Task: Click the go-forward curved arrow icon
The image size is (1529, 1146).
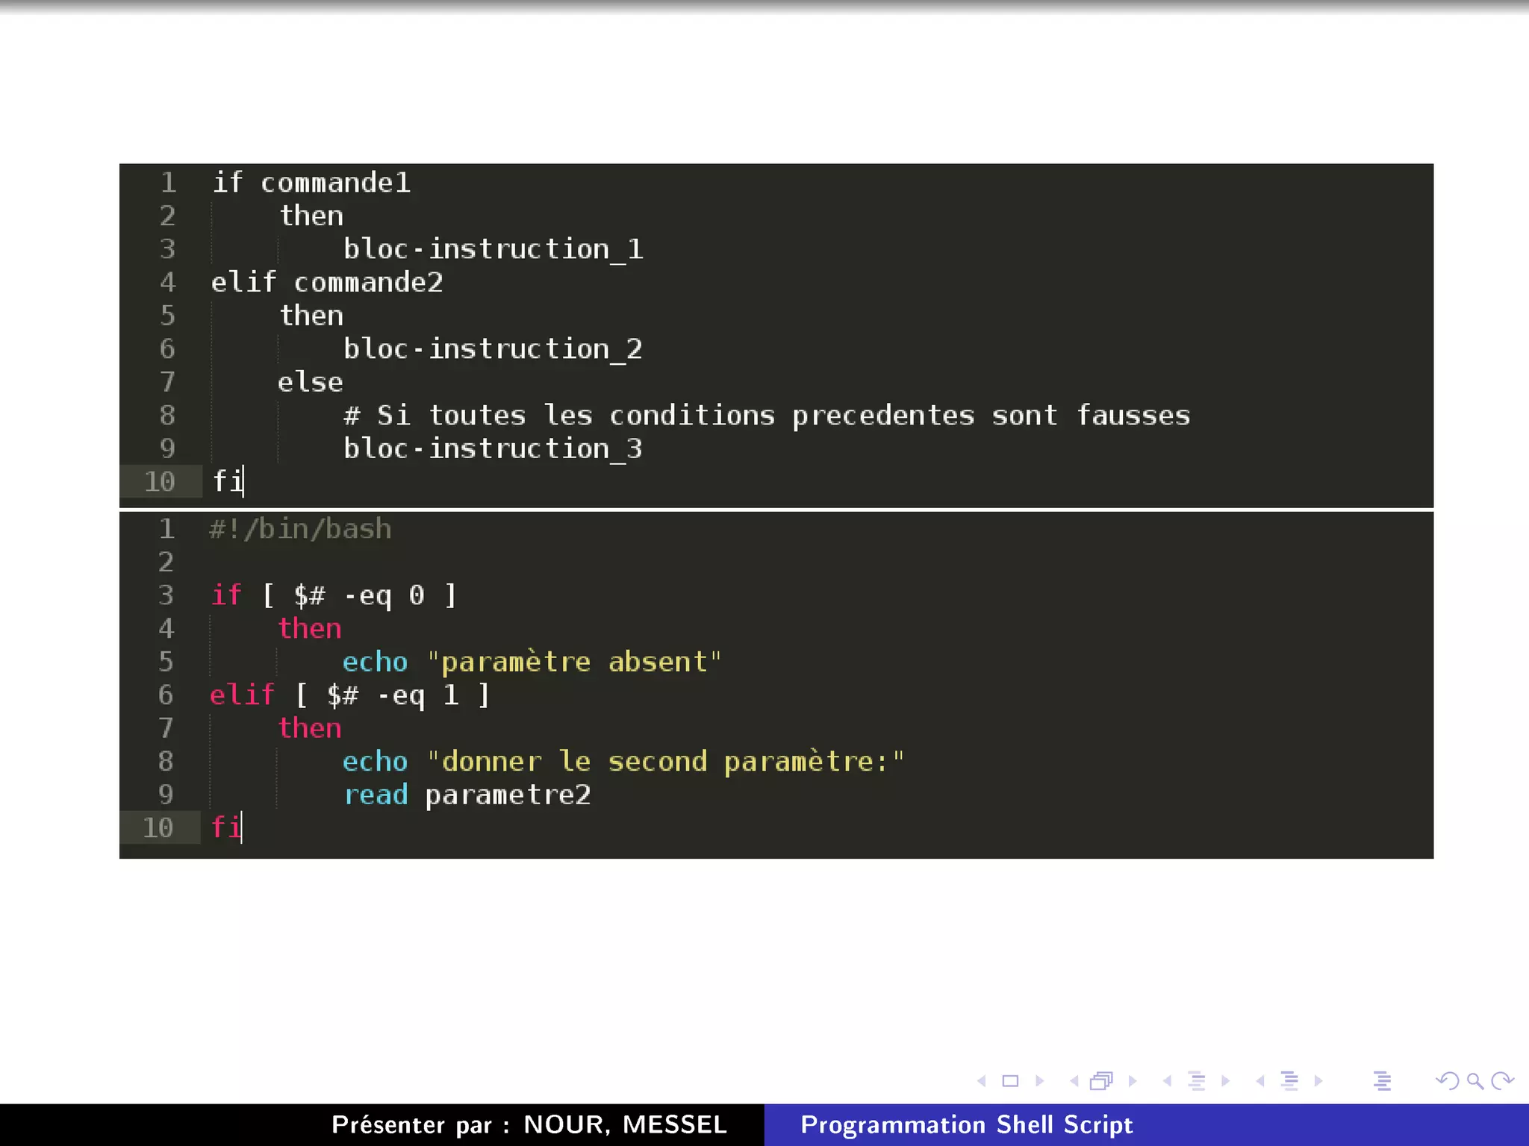Action: click(x=1502, y=1081)
